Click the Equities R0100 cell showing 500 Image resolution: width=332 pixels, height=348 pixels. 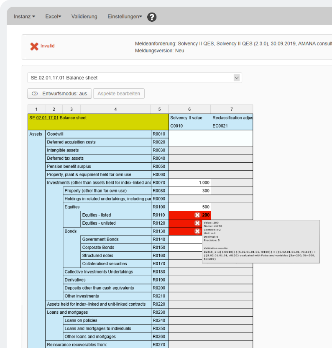pyautogui.click(x=189, y=207)
